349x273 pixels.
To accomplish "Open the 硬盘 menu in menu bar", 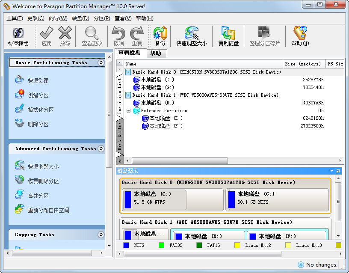I will [x=80, y=18].
